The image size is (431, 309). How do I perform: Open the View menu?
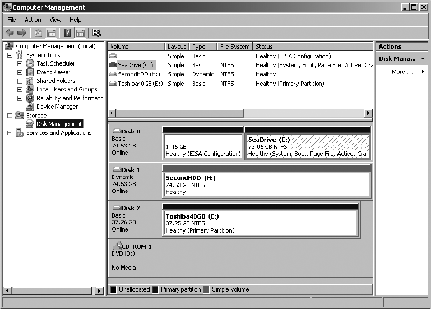coord(55,20)
